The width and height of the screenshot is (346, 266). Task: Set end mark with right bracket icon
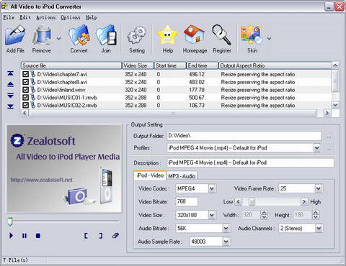101,236
